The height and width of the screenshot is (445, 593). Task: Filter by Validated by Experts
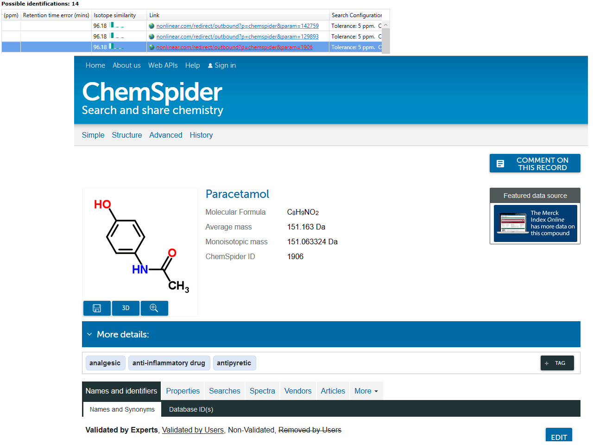coord(122,430)
